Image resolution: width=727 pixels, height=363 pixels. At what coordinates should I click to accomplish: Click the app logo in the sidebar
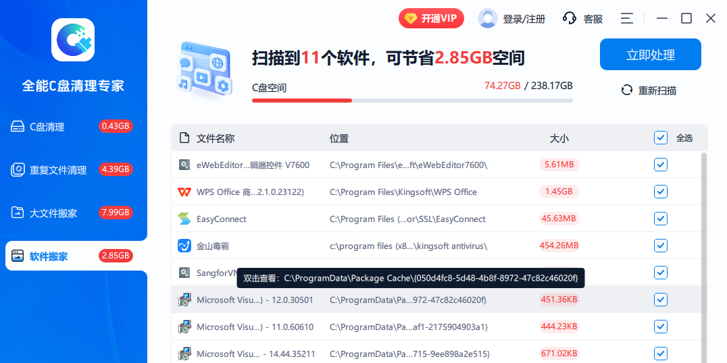tap(73, 40)
